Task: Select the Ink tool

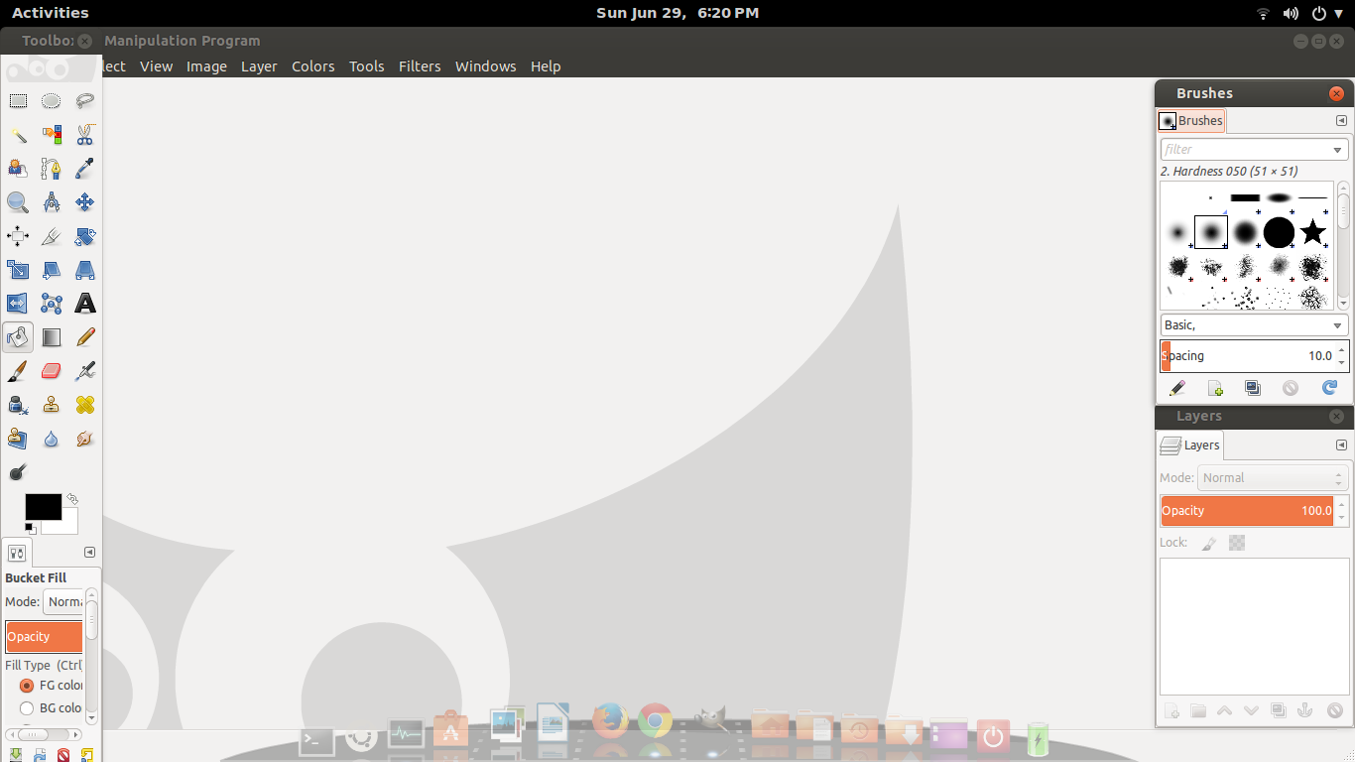Action: click(x=18, y=405)
